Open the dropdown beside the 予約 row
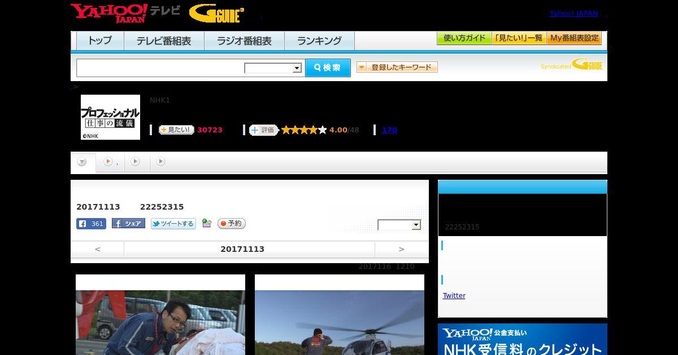 click(399, 225)
